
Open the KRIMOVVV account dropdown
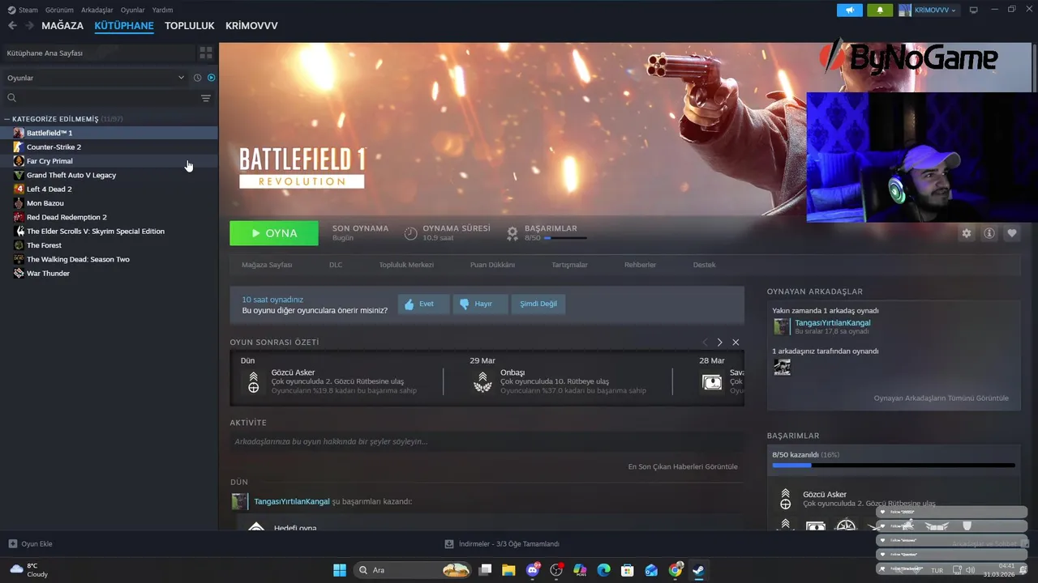(929, 10)
